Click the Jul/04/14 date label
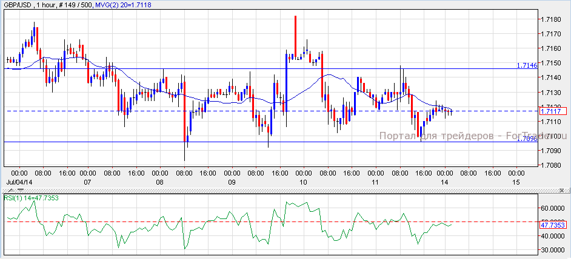571x259 pixels. pyautogui.click(x=18, y=182)
